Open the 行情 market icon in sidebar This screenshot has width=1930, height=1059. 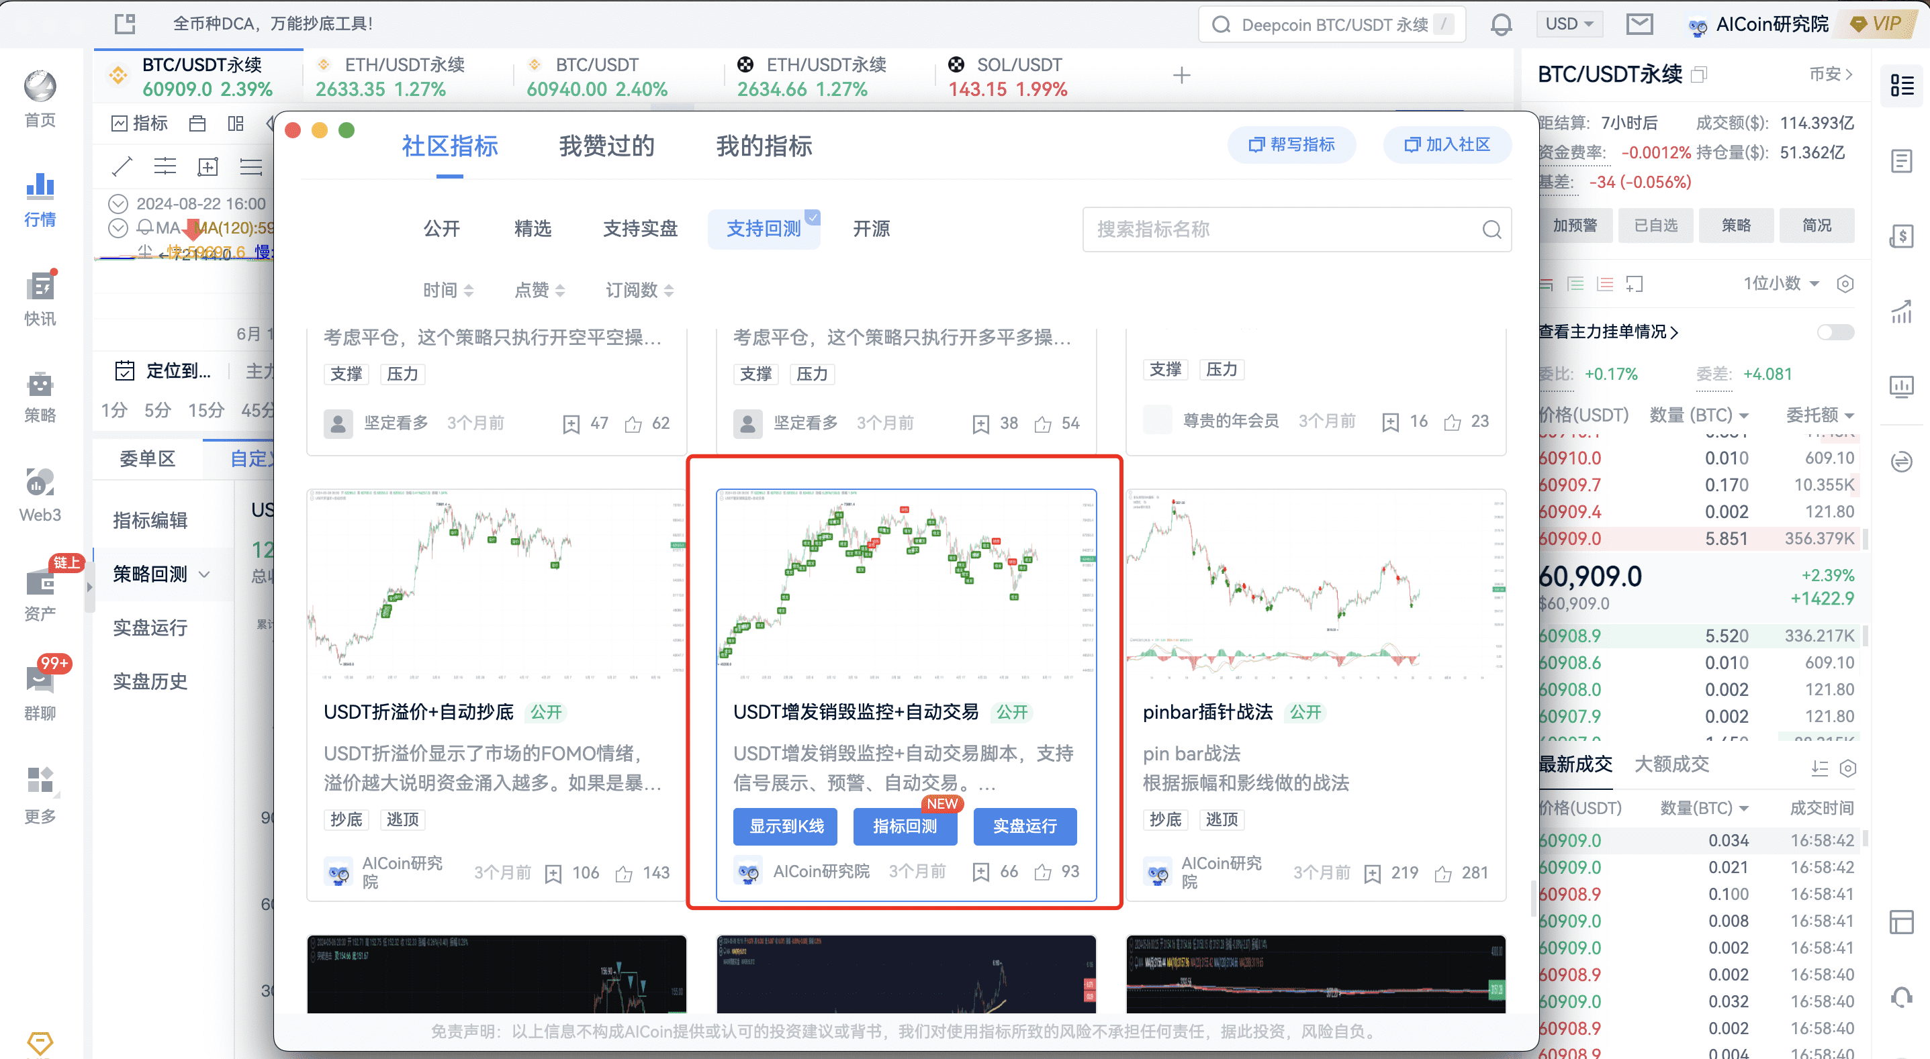40,187
